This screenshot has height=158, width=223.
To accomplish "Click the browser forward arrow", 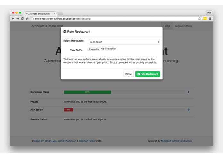I will (x=18, y=19).
